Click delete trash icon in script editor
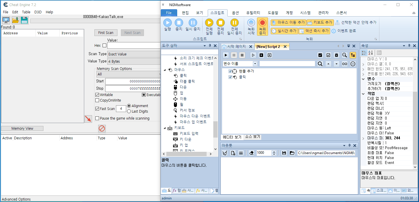Viewport: 419px width, 202px height. pos(337,55)
